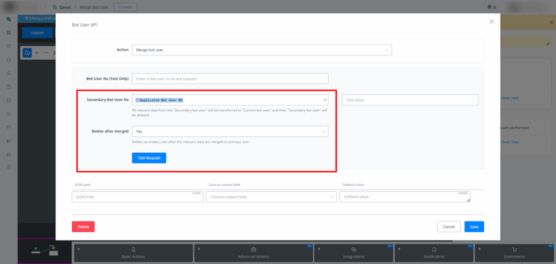Click the code variable icon in Secondary Bot User Ns
Viewport: 556px width, 264px height.
coord(325,100)
